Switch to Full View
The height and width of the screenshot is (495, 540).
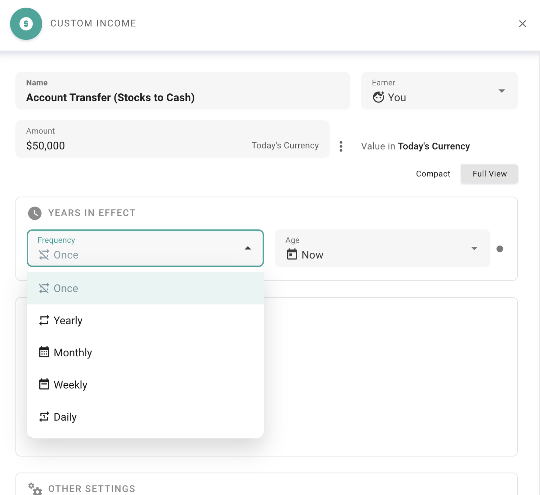click(489, 174)
